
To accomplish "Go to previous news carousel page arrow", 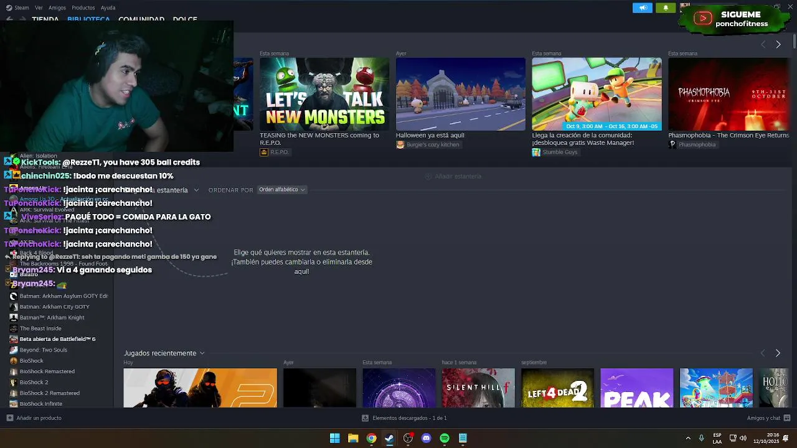I will tap(763, 45).
